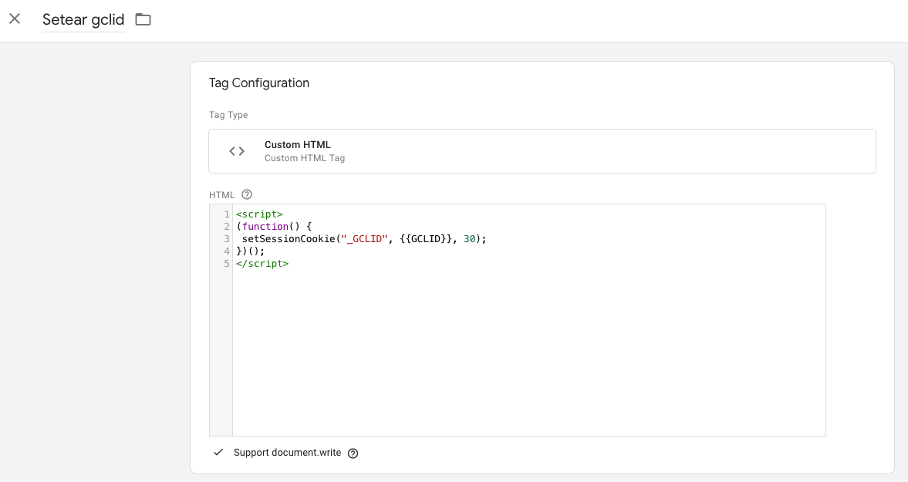Rename the tag title 'Setear gclid'

tap(83, 20)
